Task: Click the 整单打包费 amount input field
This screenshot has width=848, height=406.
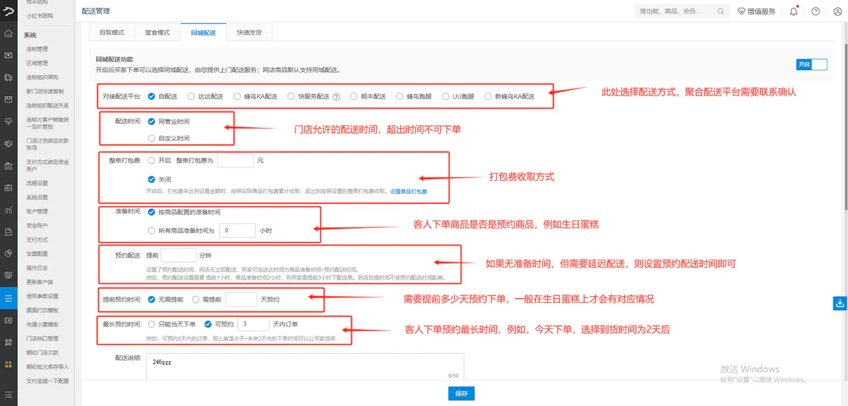Action: pos(235,160)
